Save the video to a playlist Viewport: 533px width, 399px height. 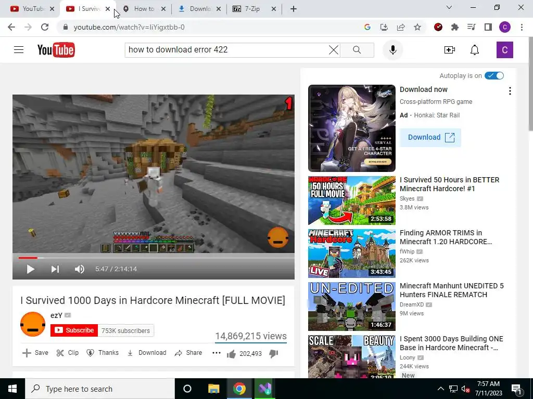(x=35, y=353)
